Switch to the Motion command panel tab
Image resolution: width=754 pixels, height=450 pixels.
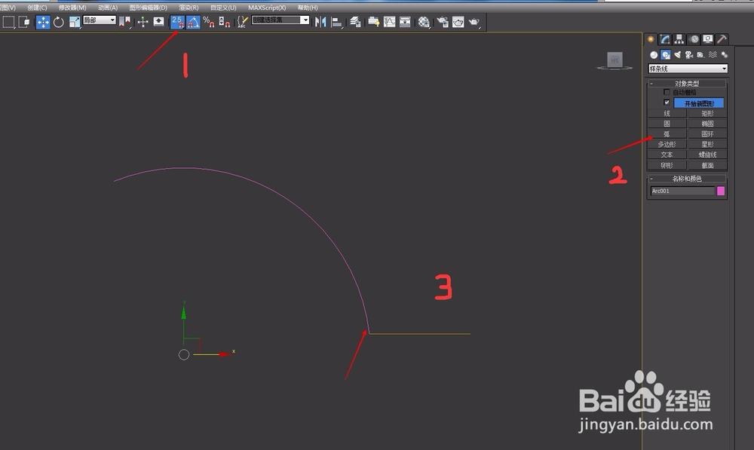(694, 39)
